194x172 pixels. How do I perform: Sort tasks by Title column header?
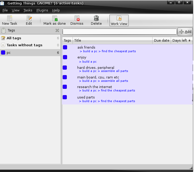click(112, 40)
